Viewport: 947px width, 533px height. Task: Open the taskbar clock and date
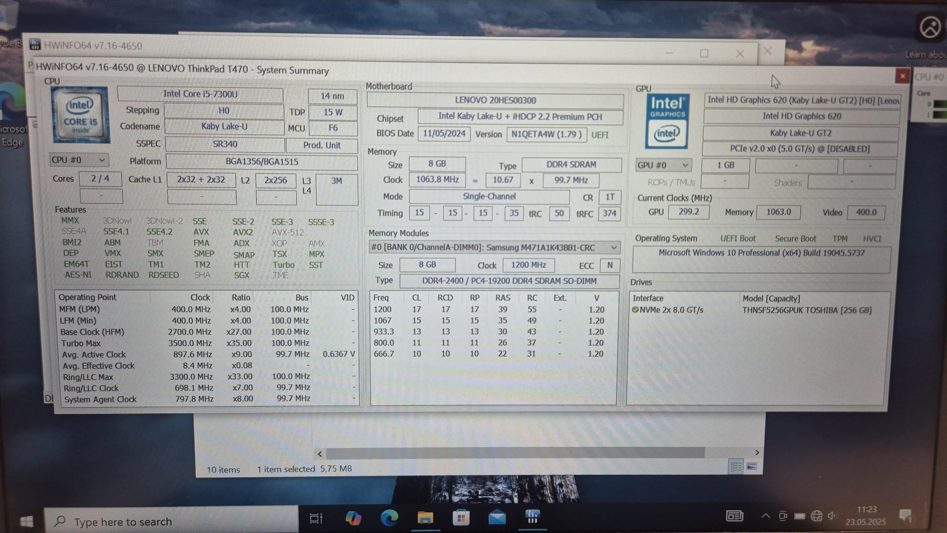click(x=866, y=515)
